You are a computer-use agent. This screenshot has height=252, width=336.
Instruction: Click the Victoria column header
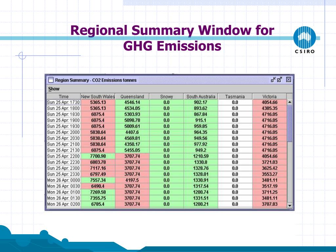click(270, 96)
